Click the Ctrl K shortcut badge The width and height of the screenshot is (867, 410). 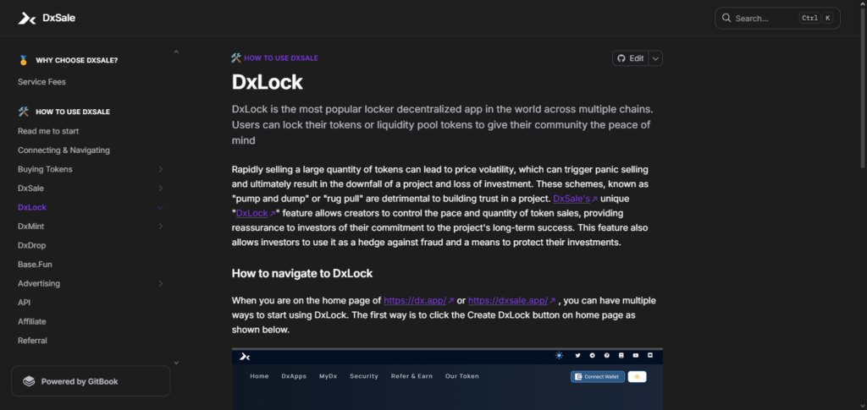tap(815, 19)
